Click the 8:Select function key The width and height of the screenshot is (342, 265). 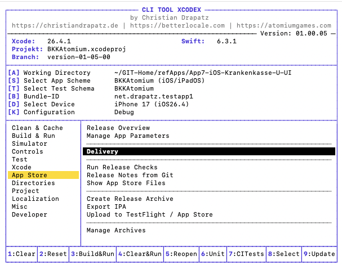284,254
